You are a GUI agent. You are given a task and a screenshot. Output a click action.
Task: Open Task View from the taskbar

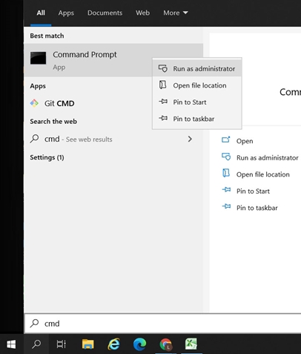(62, 344)
